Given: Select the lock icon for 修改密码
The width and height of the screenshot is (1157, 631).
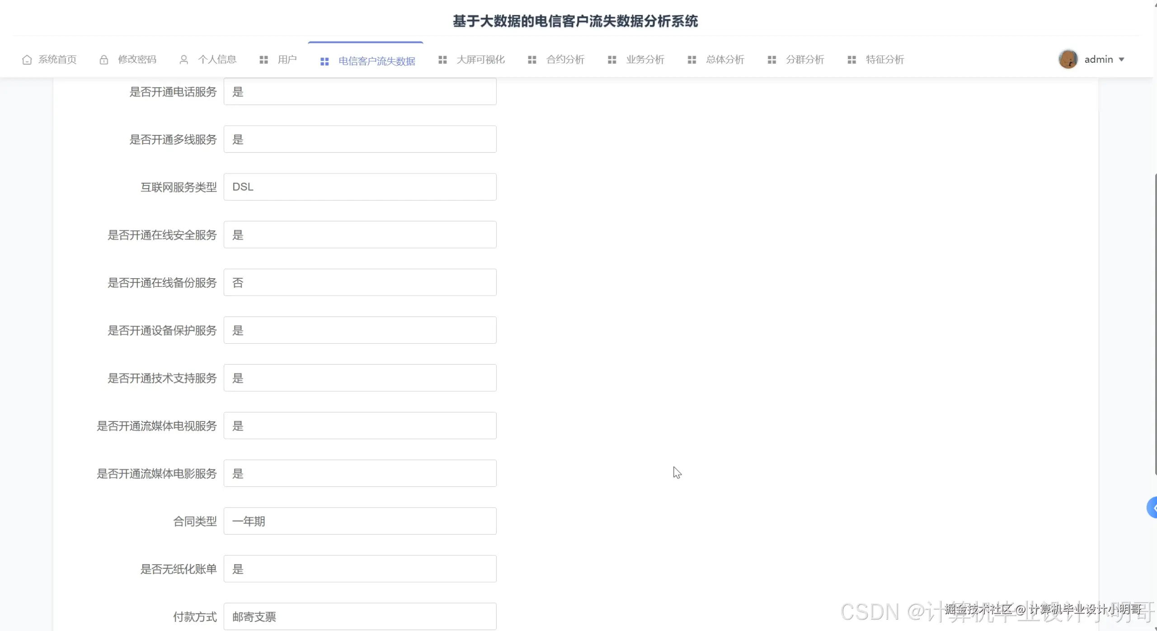Looking at the screenshot, I should point(104,59).
